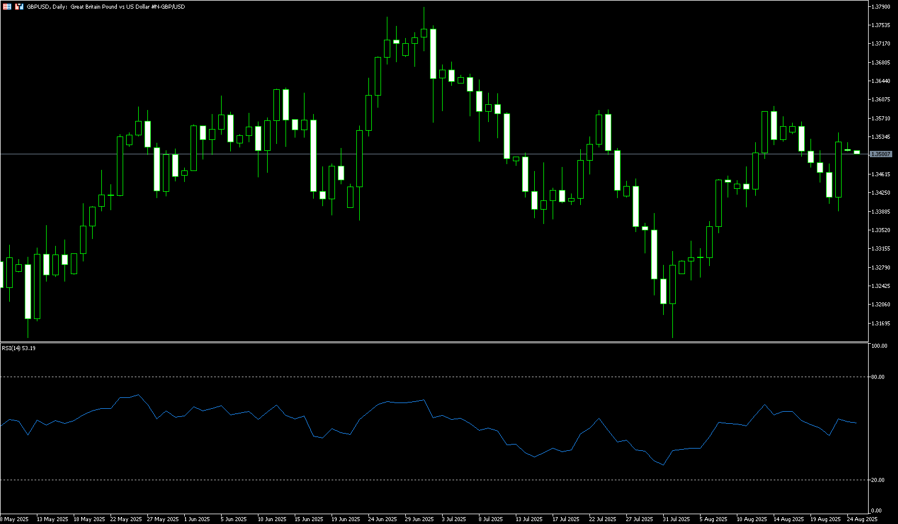Click the 1.32425 price scale label

pos(881,286)
